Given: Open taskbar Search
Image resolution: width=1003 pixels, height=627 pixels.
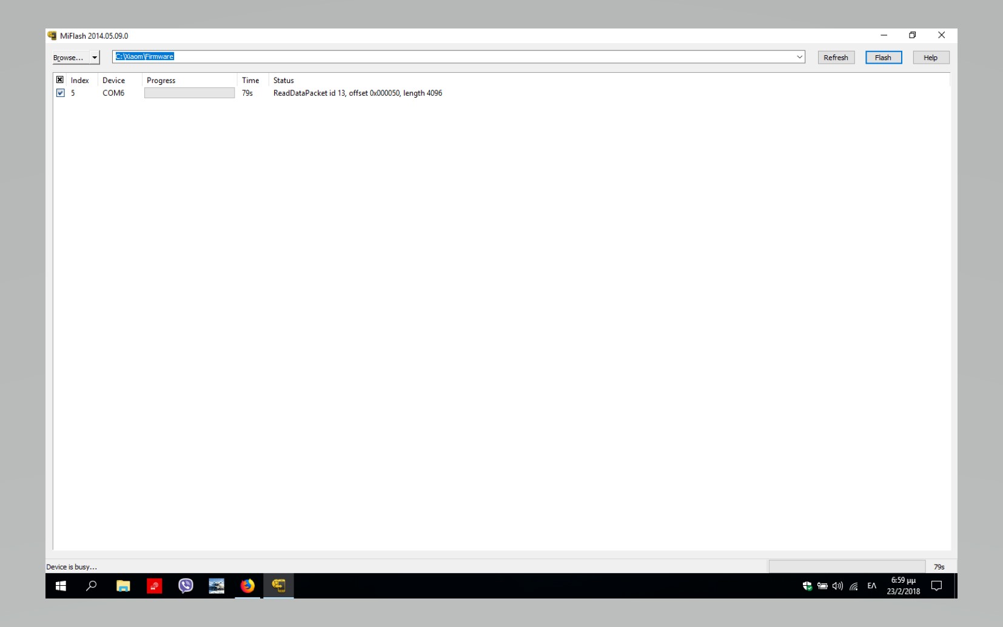Looking at the screenshot, I should [x=92, y=586].
